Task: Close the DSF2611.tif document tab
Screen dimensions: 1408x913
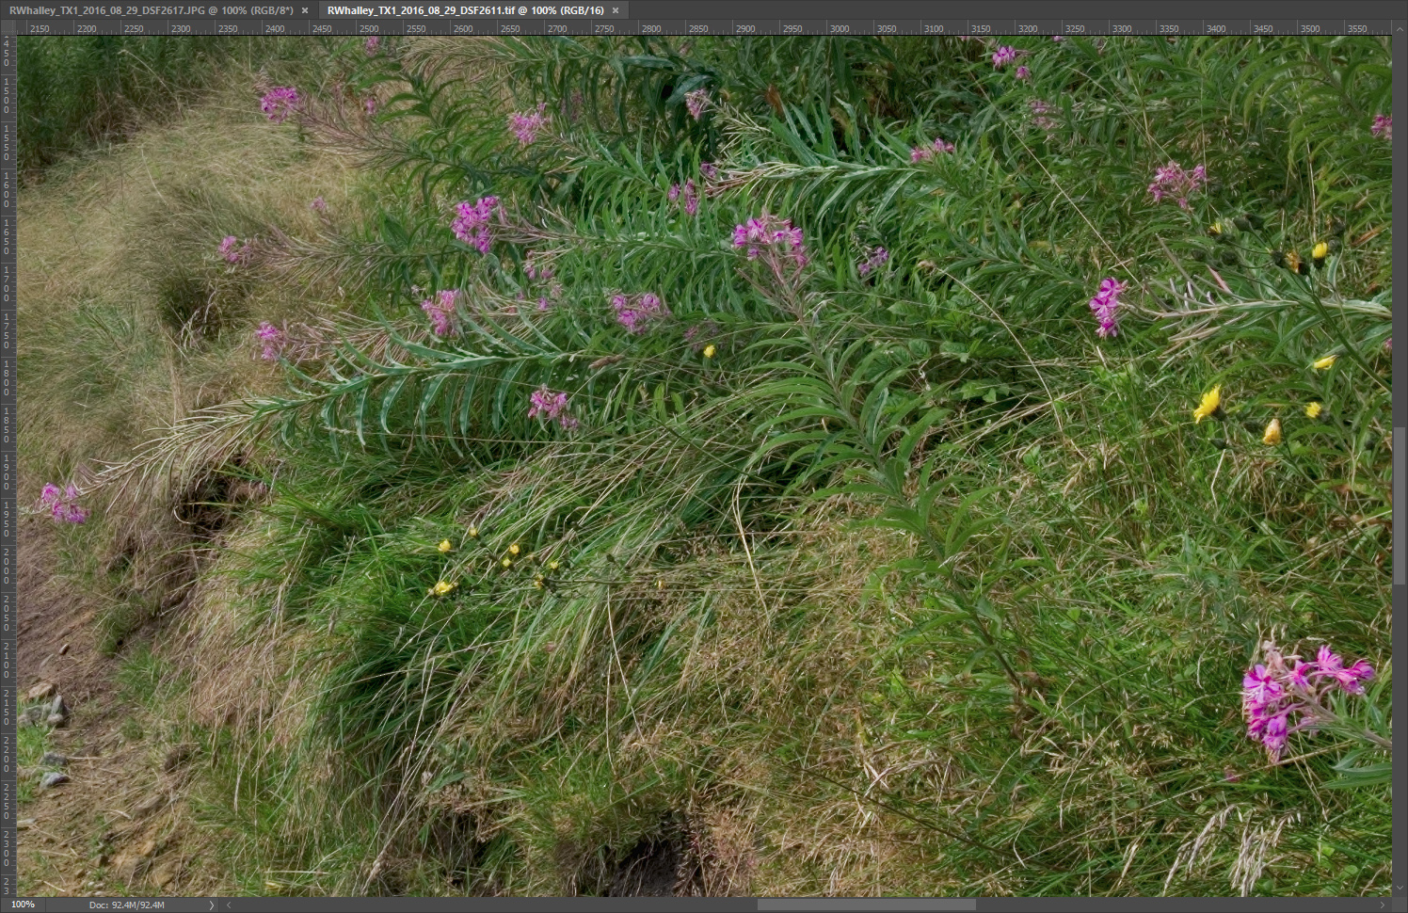Action: [x=616, y=10]
